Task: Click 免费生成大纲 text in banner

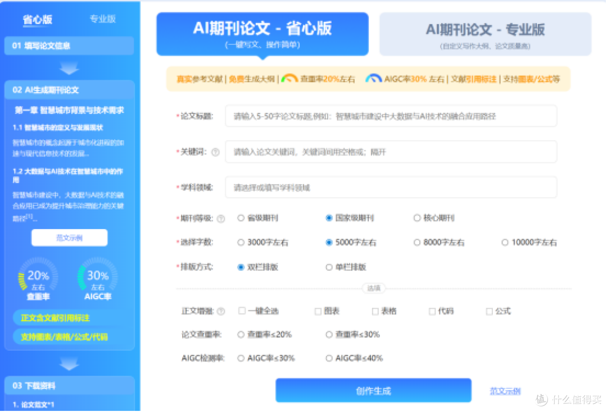Action: tap(252, 79)
